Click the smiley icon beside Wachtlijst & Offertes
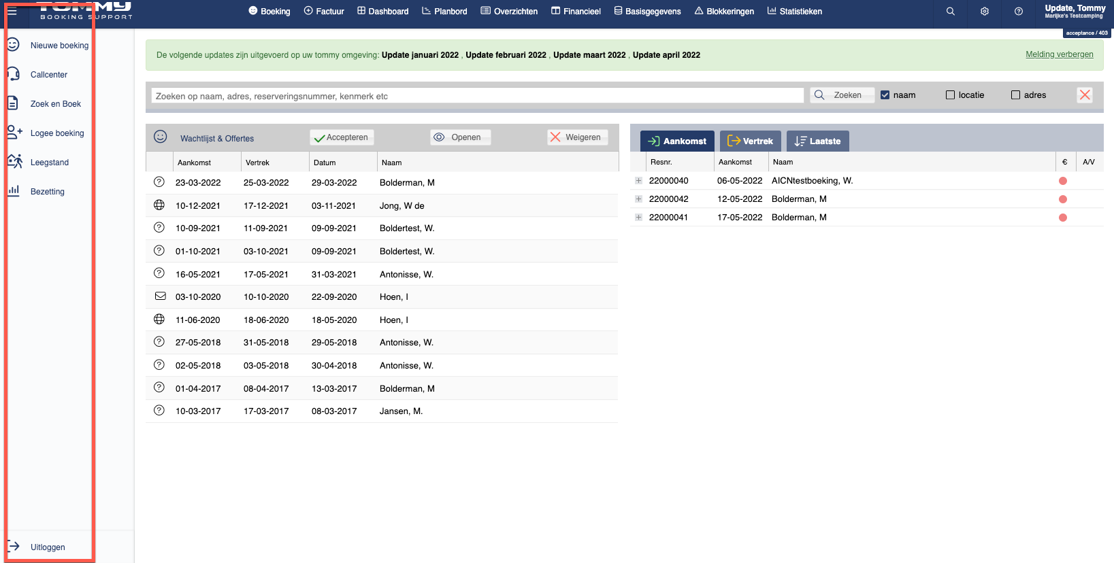Screen dimensions: 1114x563 (x=161, y=137)
